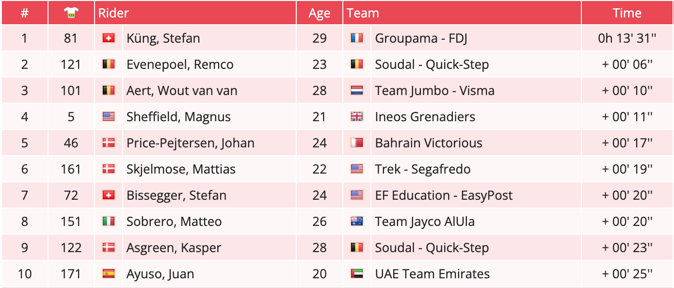674x288 pixels.
Task: Click the rank # column header
Action: click(x=25, y=13)
